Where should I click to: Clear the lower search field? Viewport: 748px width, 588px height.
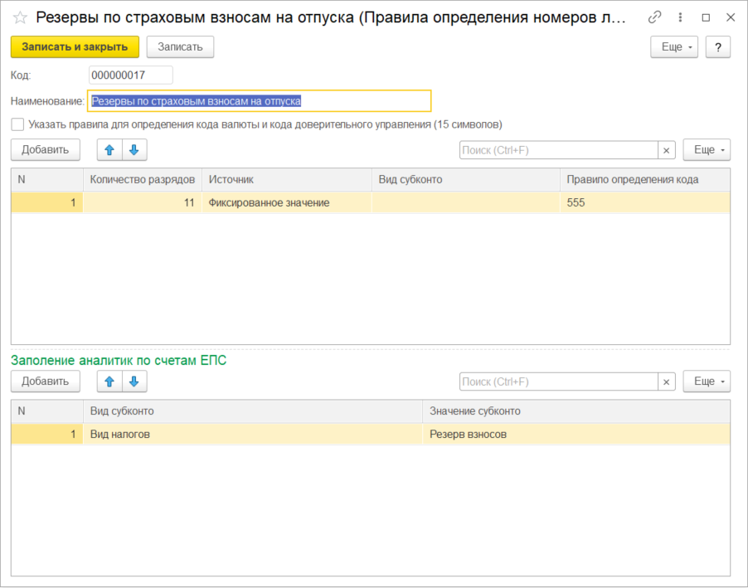(667, 381)
